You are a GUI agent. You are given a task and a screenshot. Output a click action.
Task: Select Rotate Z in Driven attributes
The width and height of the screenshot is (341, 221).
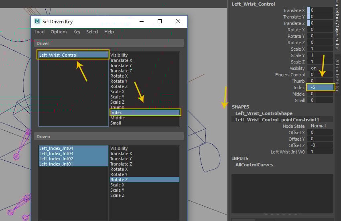(x=119, y=180)
